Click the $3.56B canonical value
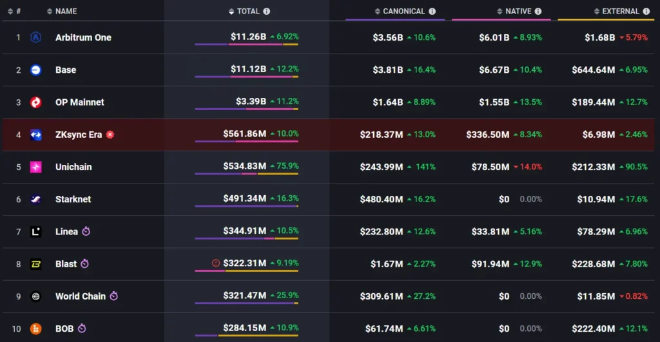 click(387, 37)
